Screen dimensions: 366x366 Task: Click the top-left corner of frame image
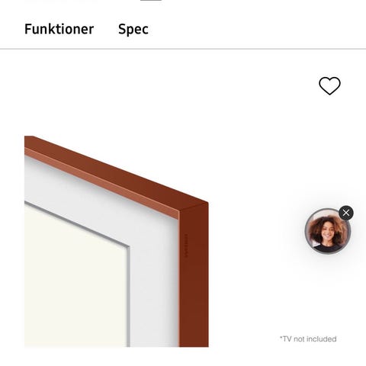[x=28, y=140]
